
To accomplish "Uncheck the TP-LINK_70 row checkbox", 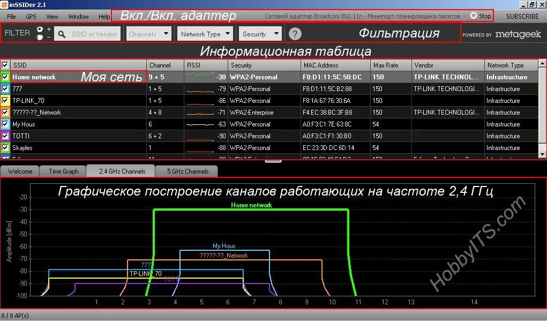I will 5,101.
